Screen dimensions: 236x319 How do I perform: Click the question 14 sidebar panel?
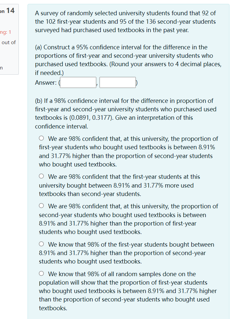[9, 37]
